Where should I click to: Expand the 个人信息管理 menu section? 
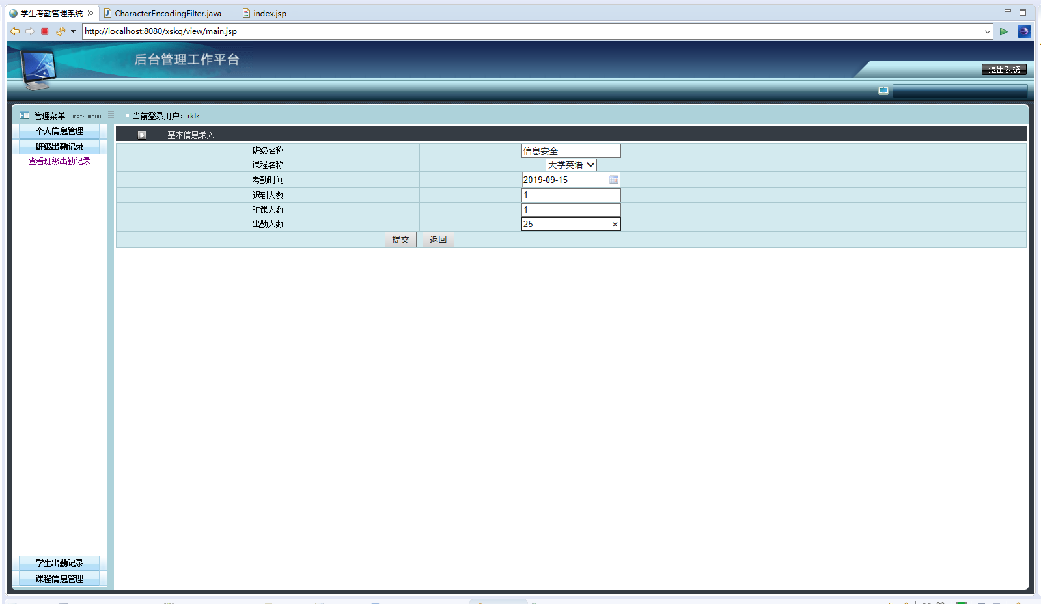click(59, 131)
